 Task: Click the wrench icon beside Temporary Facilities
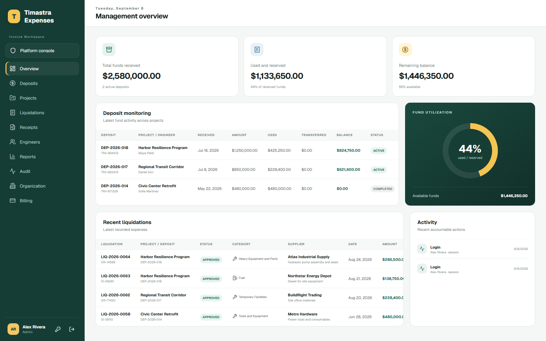click(x=235, y=297)
